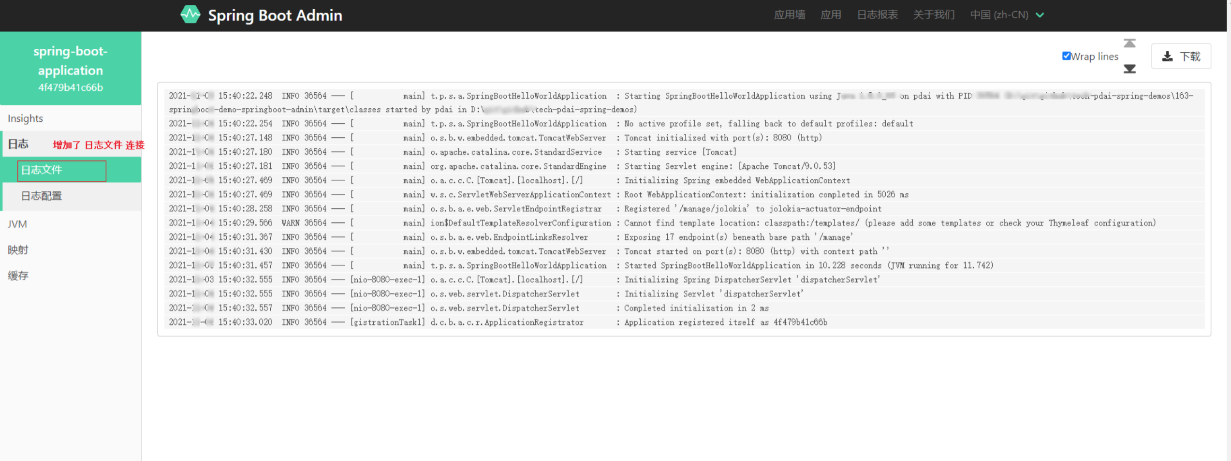Click the WARN log line about Thymeleaf templates
Image resolution: width=1231 pixels, height=461 pixels.
click(x=684, y=223)
